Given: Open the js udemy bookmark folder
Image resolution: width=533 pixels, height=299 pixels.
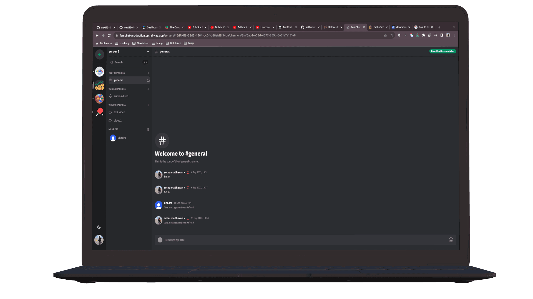Looking at the screenshot, I should [x=122, y=43].
